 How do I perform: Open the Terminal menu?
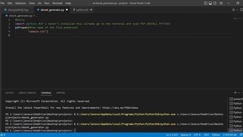pyautogui.click(x=57, y=3)
